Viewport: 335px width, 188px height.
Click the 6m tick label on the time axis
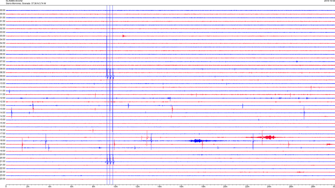[72, 187]
